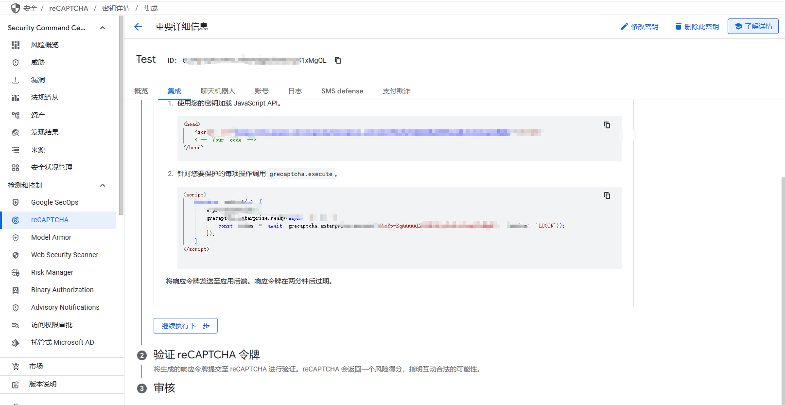Click the 发现结果 search icon
Image resolution: width=785 pixels, height=405 pixels.
point(16,132)
